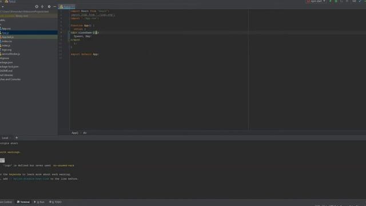Expand Scratches and Consoles node
This screenshot has width=366, height=206.
point(10,79)
